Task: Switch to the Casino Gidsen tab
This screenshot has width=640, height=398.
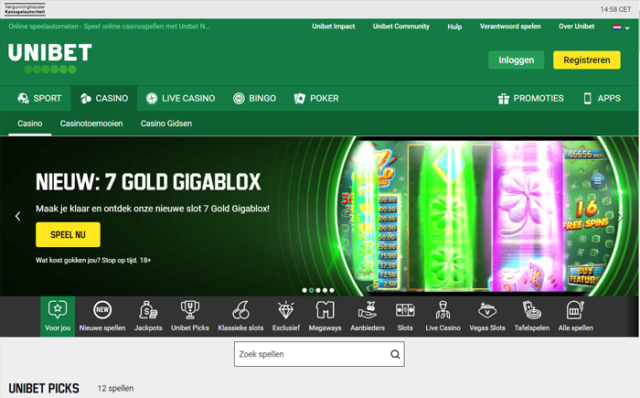Action: coord(166,124)
